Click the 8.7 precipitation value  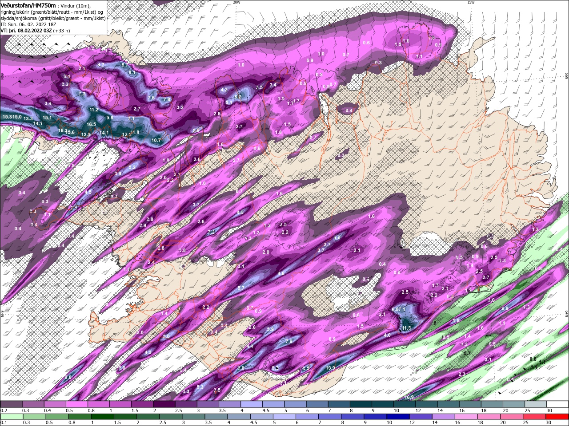125,65
